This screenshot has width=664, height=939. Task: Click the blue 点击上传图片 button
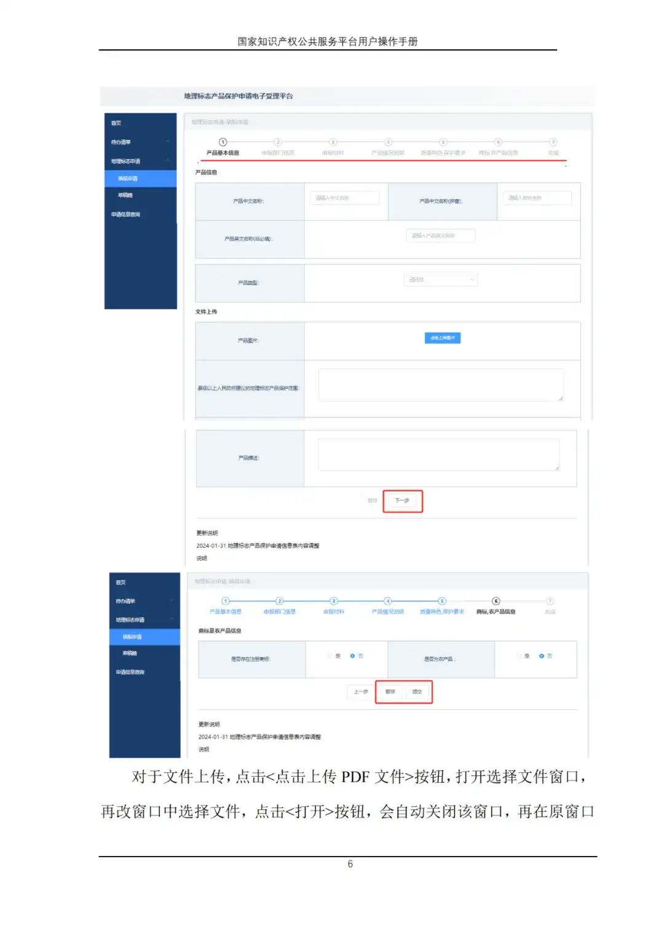pyautogui.click(x=443, y=338)
